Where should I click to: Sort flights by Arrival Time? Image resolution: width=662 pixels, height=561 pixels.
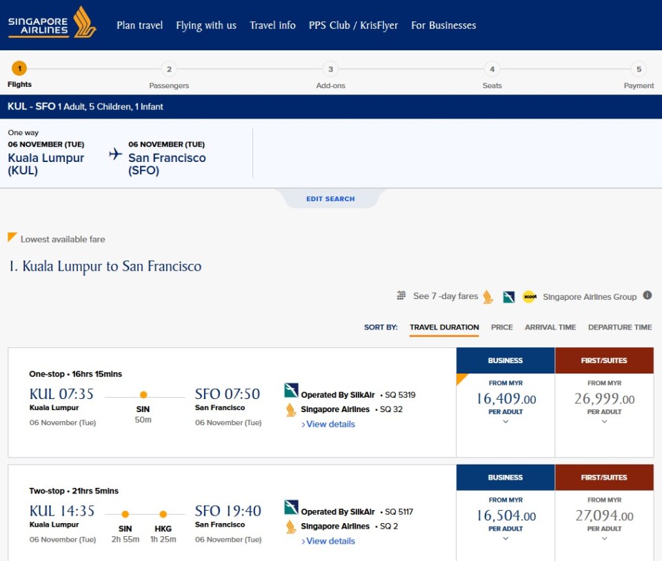tap(550, 327)
